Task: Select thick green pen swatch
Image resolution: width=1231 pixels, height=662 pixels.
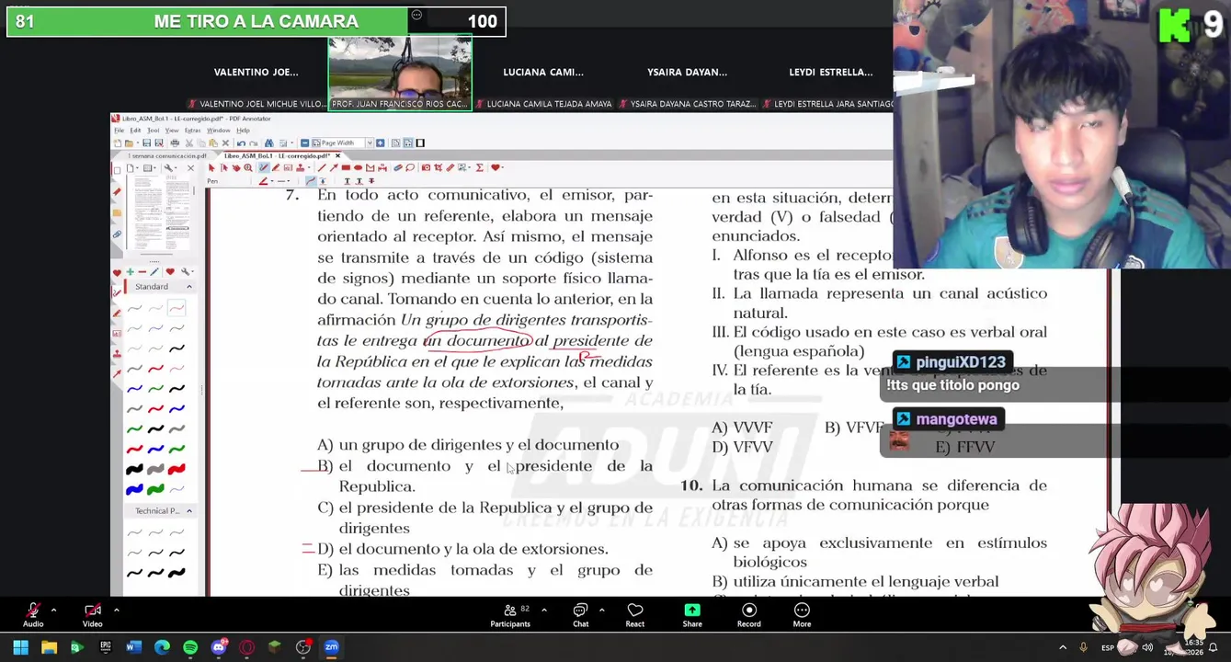Action: 155,489
